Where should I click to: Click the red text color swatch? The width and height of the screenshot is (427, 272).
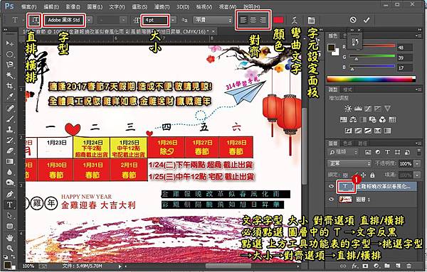278,20
